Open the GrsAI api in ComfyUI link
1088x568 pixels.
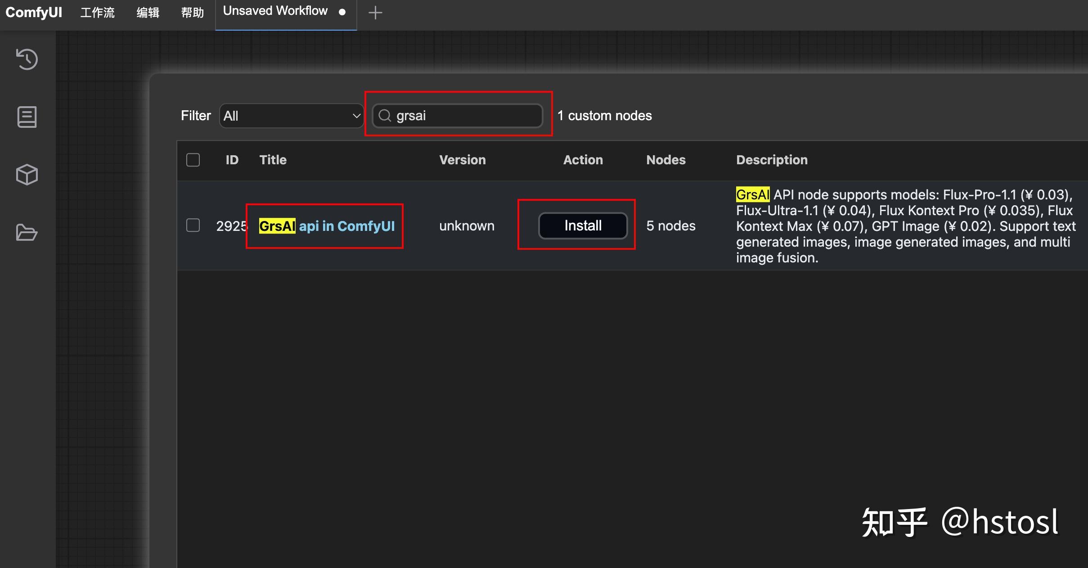[327, 226]
